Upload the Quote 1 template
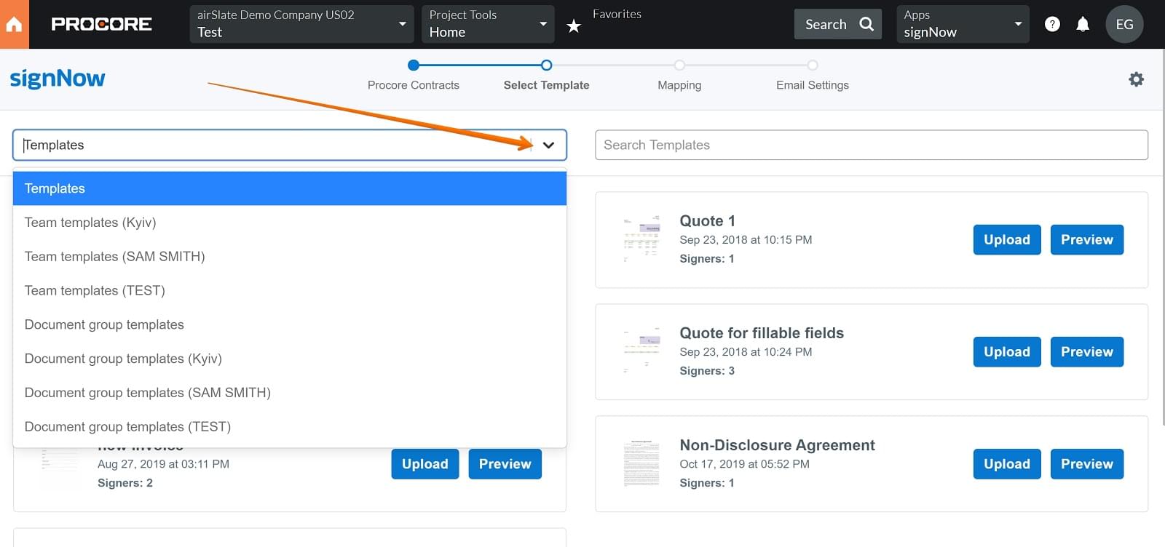1165x547 pixels. (1007, 240)
